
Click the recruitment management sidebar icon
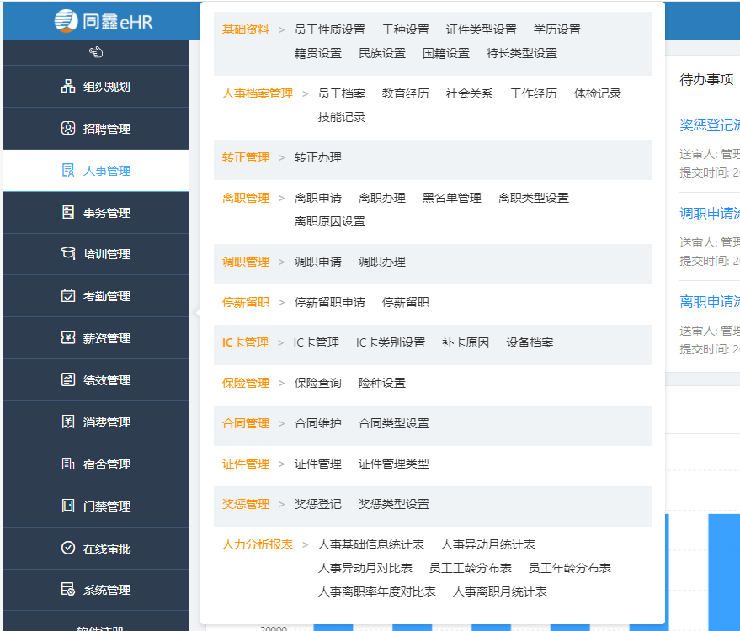tap(68, 129)
